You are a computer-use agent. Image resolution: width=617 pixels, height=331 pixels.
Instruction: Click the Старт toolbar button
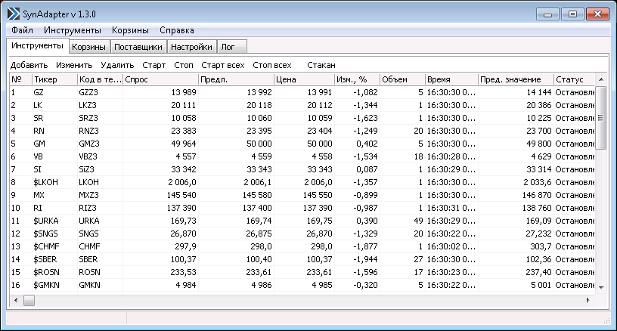click(x=153, y=65)
